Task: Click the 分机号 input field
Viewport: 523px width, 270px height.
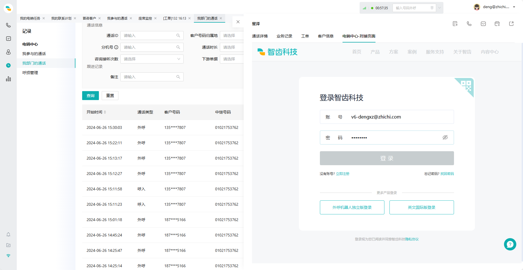Action: point(152,47)
